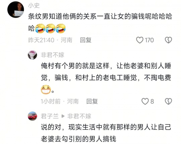Open 君子兰's red car avatar
The height and width of the screenshot is (144, 181).
click(33, 116)
